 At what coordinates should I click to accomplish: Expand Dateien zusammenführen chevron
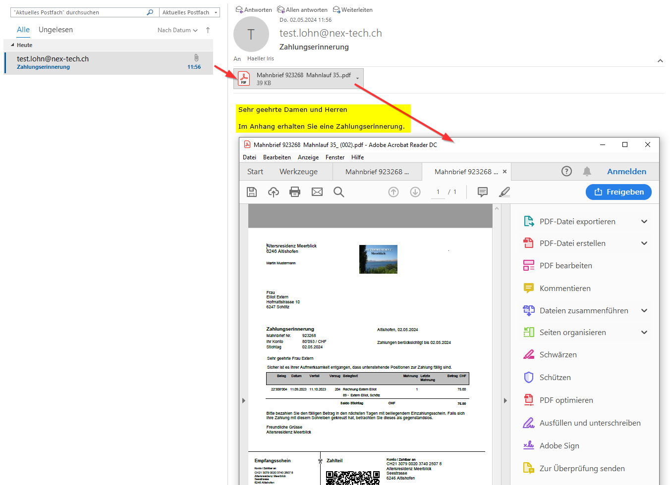point(644,311)
